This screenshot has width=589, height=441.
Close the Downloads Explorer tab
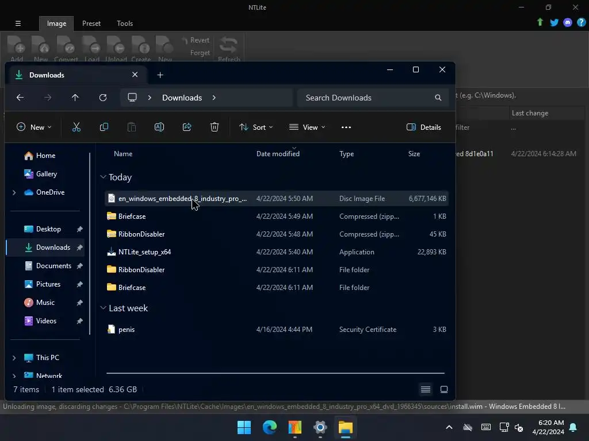click(x=135, y=75)
